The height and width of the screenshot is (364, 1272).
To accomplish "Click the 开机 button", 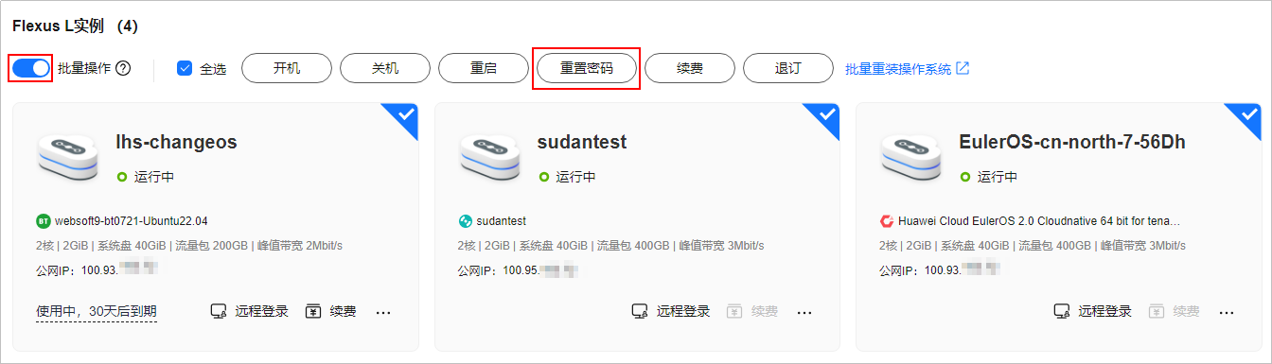I will pos(287,68).
